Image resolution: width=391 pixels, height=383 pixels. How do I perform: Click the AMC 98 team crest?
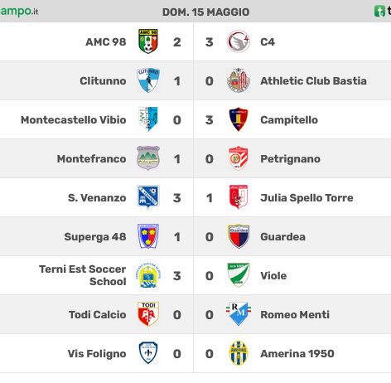pos(148,41)
